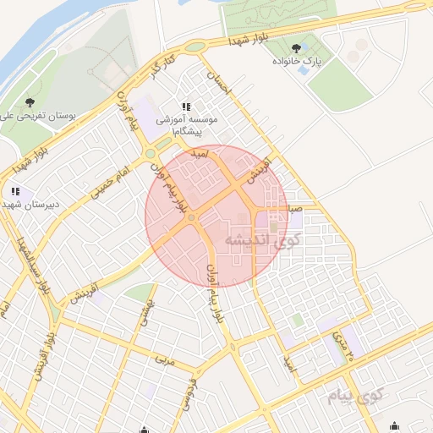Click the احسان street label

pos(219,83)
